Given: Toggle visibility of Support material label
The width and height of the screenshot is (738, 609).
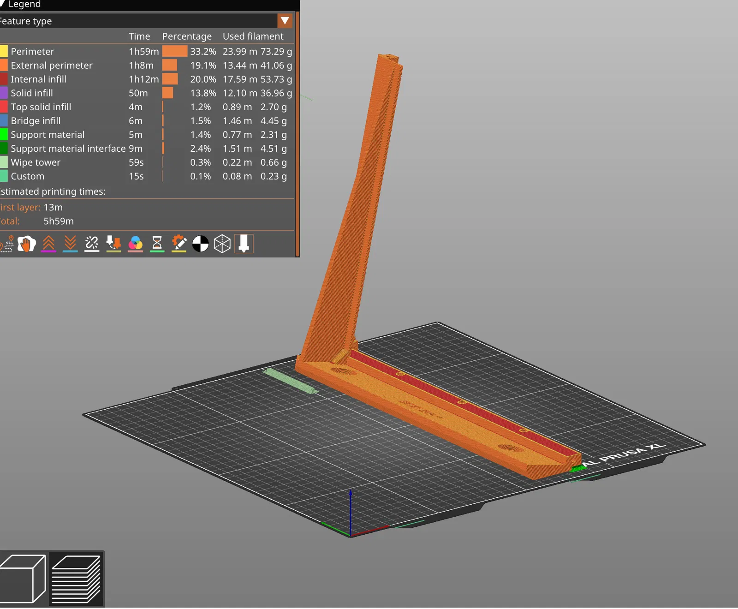Looking at the screenshot, I should pos(48,134).
